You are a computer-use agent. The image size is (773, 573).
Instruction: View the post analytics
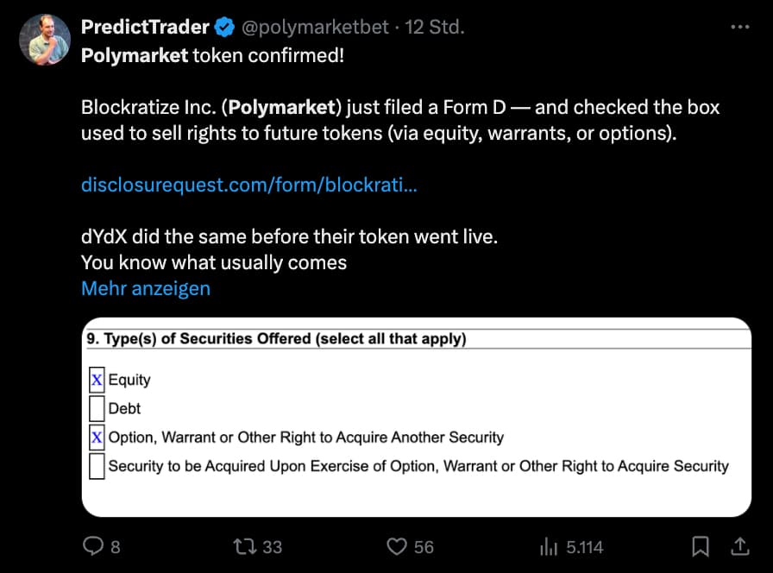click(549, 547)
